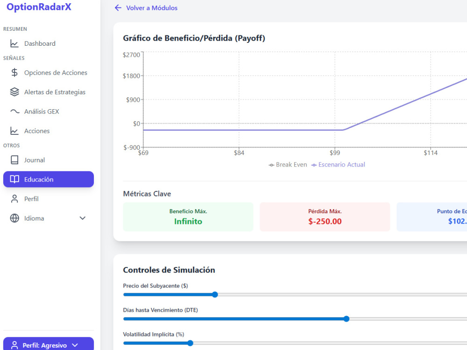Open the Dashboard menu item
This screenshot has width=467, height=350.
tap(49, 43)
